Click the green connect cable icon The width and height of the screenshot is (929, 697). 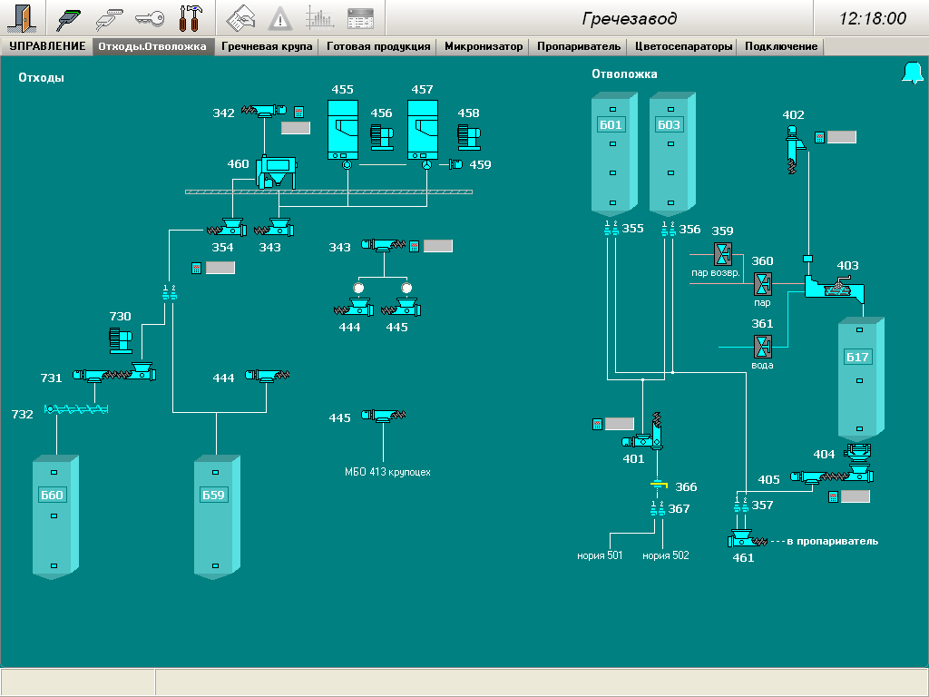pos(68,17)
